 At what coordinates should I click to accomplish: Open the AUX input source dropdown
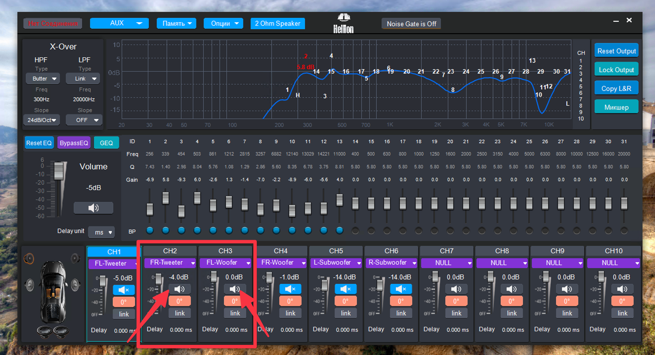coord(119,23)
